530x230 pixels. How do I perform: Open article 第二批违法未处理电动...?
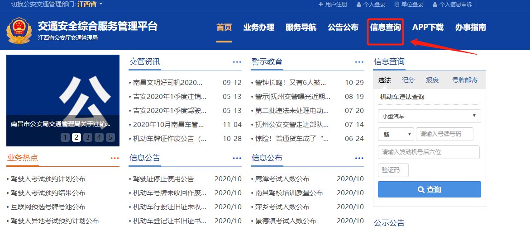(x=291, y=111)
